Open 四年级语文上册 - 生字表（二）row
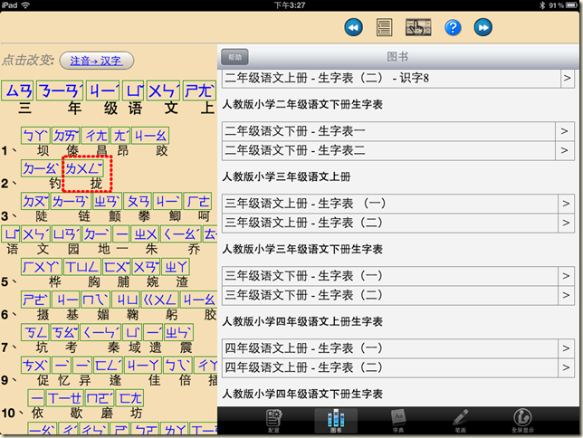The image size is (583, 438). pos(398,367)
